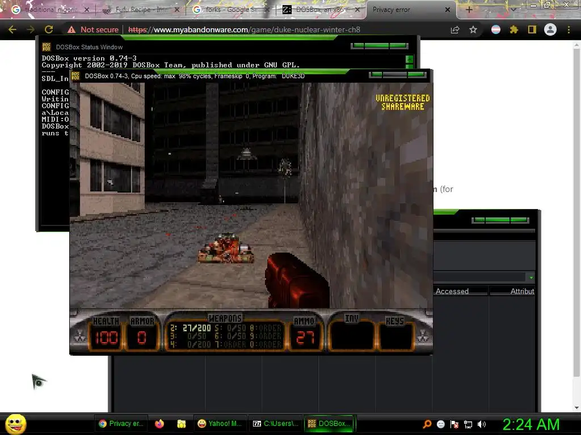Image resolution: width=581 pixels, height=435 pixels.
Task: Click the Keys box in HUD
Action: [x=395, y=336]
